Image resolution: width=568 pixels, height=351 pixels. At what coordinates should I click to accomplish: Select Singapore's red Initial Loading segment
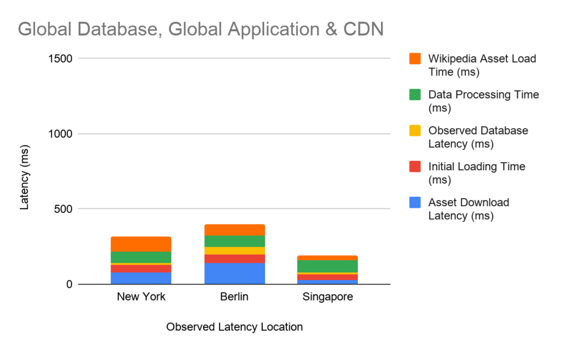[327, 277]
